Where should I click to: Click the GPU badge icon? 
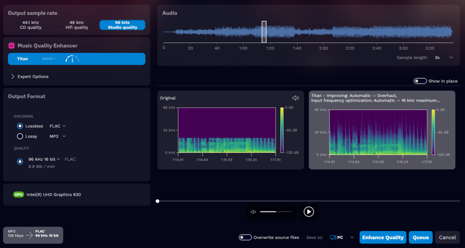(x=18, y=195)
